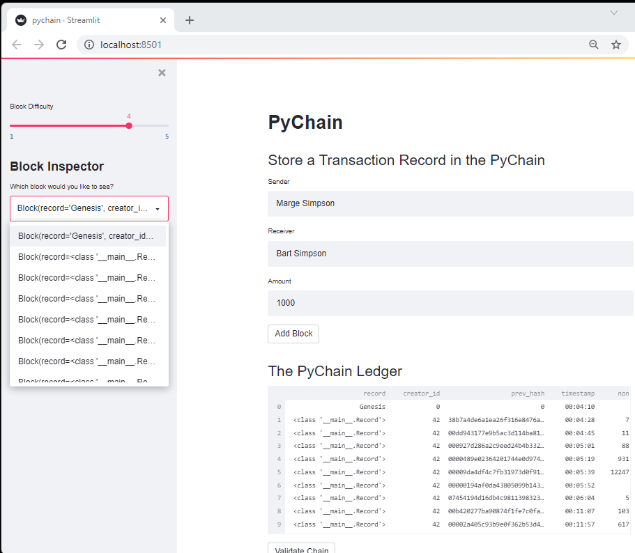635x553 pixels.
Task: Select the Genesis block from the dropdown list
Action: pos(89,235)
